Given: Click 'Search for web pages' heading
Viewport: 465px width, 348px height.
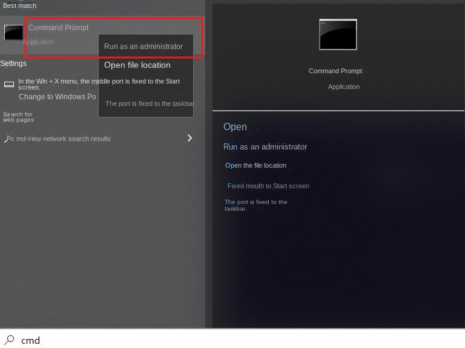Looking at the screenshot, I should [18, 117].
